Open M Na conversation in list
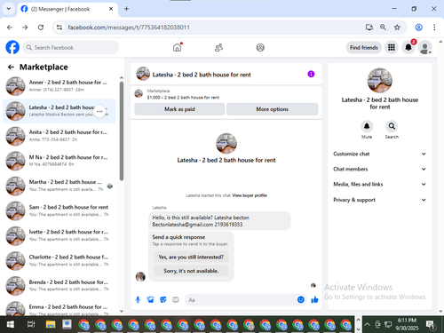This screenshot has height=333, width=444. point(59,161)
